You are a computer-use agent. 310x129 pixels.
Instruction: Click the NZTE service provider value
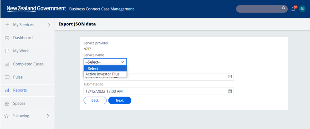(87, 49)
